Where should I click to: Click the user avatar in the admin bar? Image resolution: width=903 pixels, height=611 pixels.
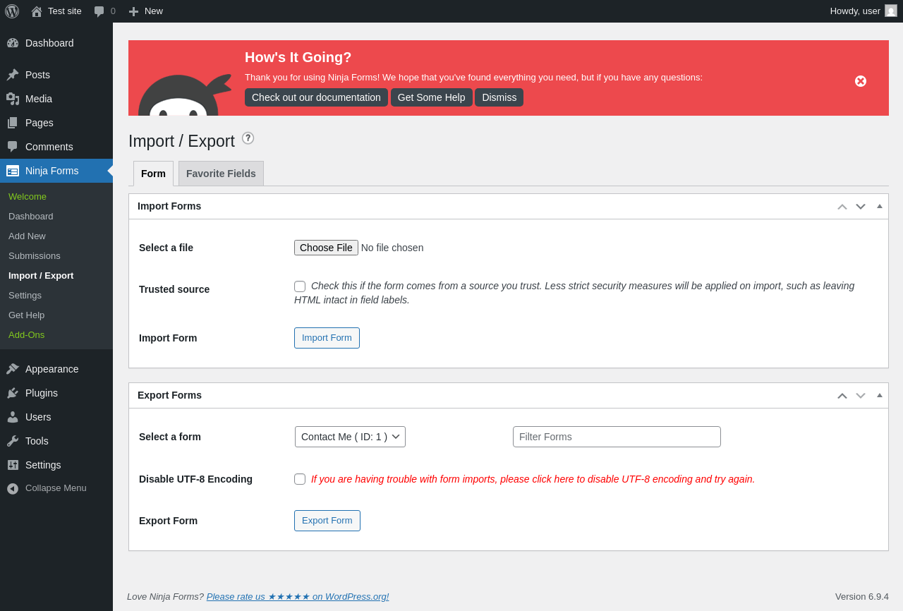coord(891,11)
